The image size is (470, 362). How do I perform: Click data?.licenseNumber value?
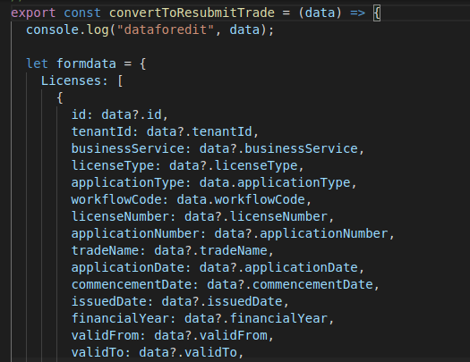click(x=256, y=216)
